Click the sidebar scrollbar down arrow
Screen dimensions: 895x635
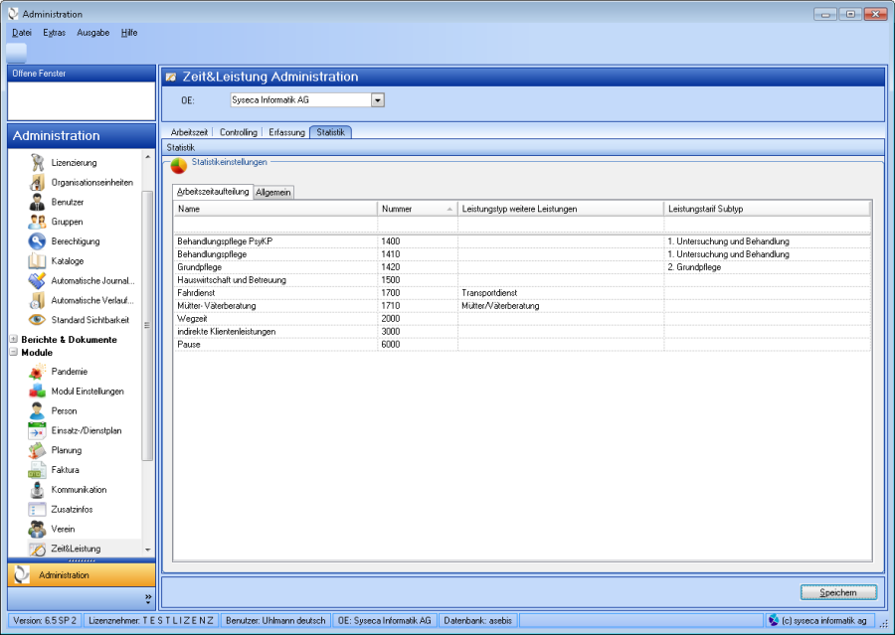(x=149, y=550)
